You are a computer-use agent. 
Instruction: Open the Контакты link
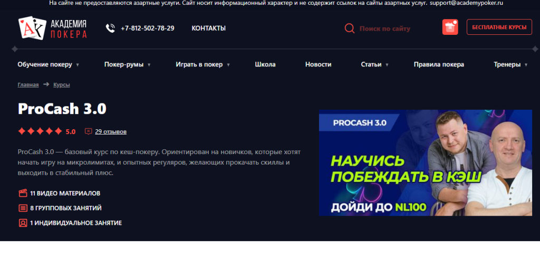point(209,28)
